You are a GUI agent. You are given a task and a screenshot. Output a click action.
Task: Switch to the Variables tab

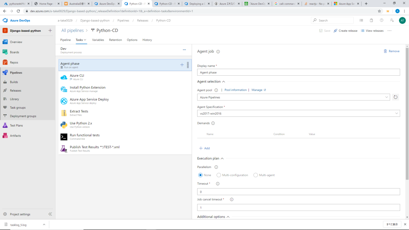[98, 40]
